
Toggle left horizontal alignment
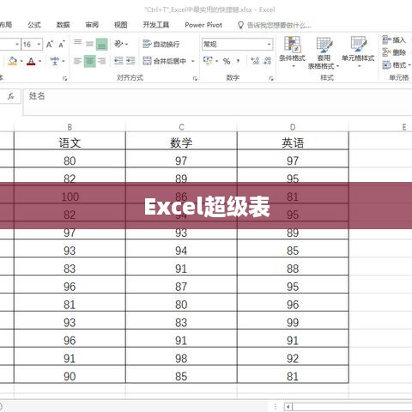[x=78, y=61]
